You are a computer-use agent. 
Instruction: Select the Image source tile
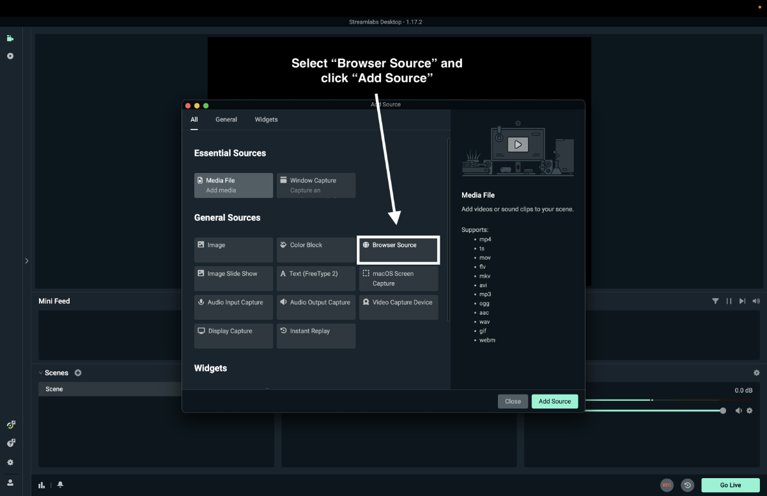coord(233,250)
